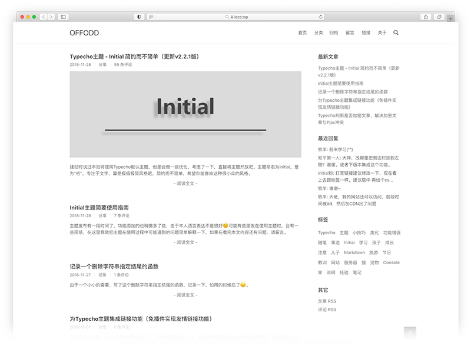Open recent reply 牧羊: 谢谢~
Viewport: 471px width, 346px height.
click(x=329, y=189)
